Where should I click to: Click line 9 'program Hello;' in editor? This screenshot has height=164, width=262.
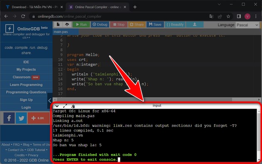pyautogui.click(x=83, y=55)
